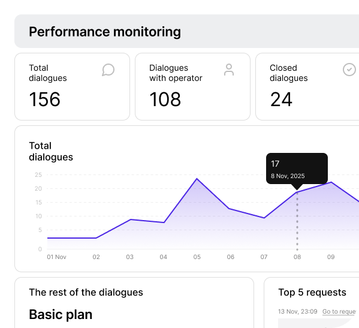Click the '06' x-axis date label
The image size is (359, 328).
pos(231,257)
